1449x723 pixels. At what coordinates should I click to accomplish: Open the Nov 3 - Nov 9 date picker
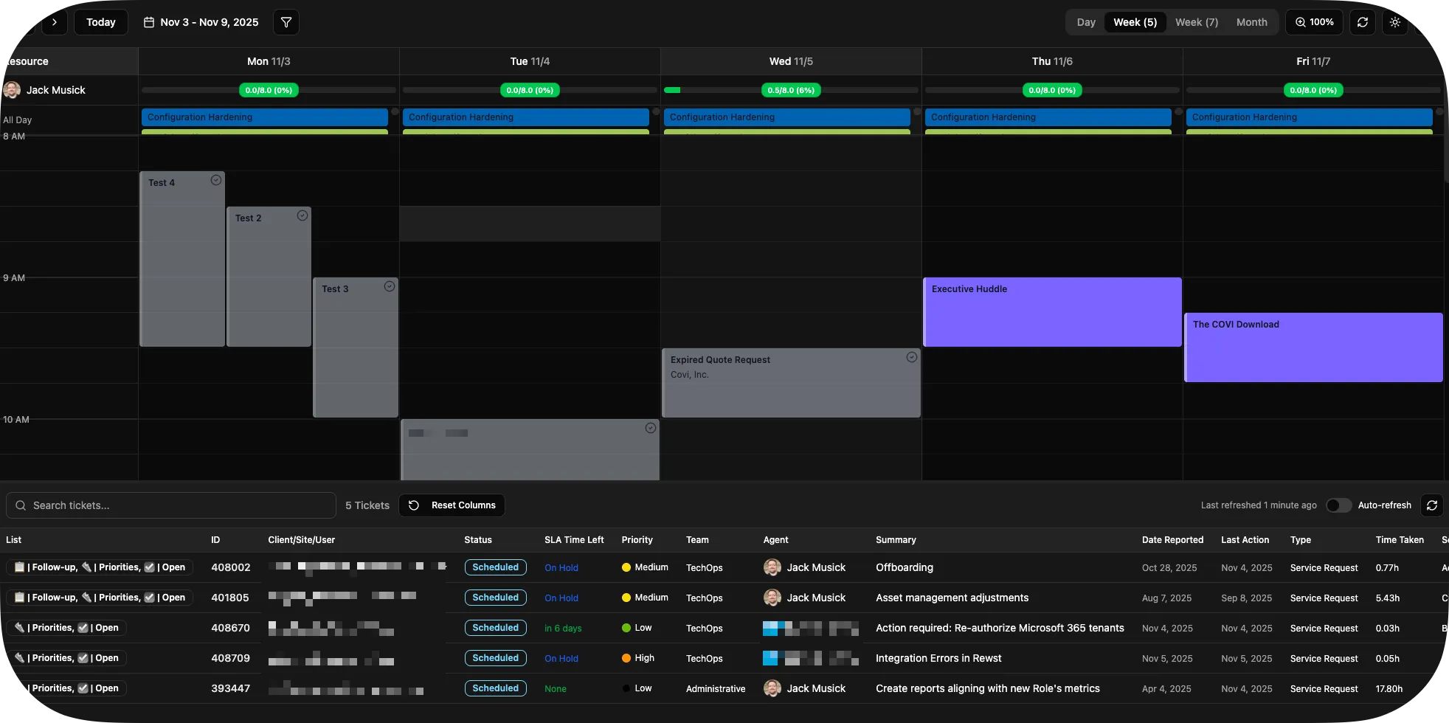pos(201,22)
